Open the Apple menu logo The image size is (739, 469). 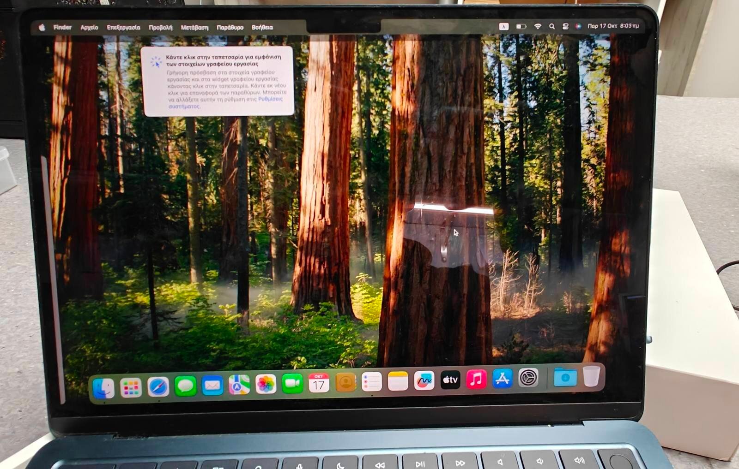coord(42,27)
